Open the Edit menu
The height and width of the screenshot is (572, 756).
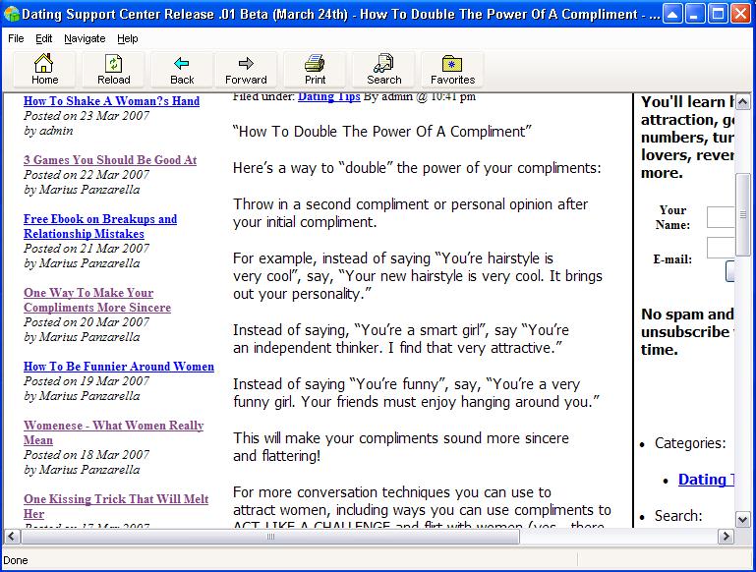click(44, 38)
